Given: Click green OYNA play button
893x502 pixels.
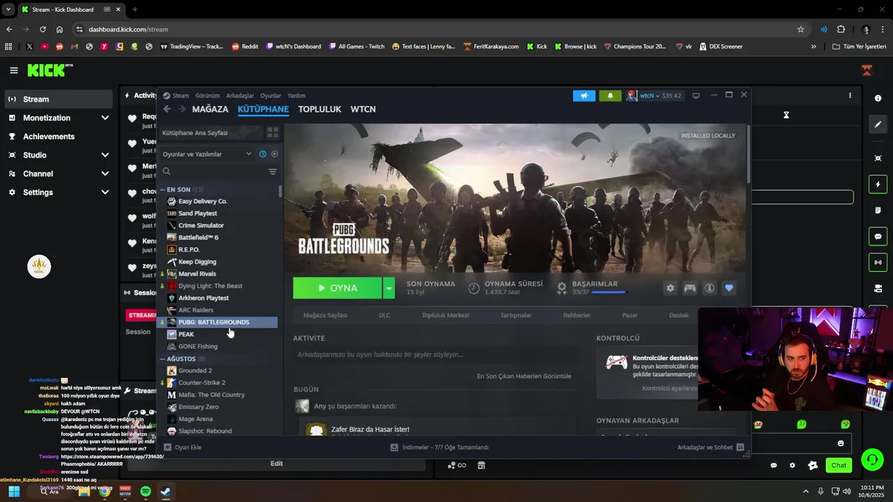Looking at the screenshot, I should point(338,288).
